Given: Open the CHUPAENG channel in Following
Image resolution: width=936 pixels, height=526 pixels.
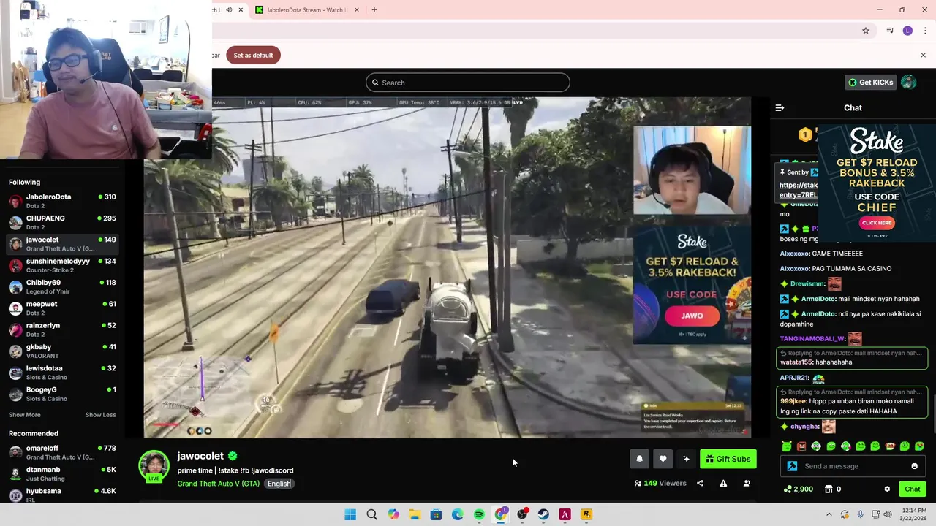Looking at the screenshot, I should coord(62,222).
